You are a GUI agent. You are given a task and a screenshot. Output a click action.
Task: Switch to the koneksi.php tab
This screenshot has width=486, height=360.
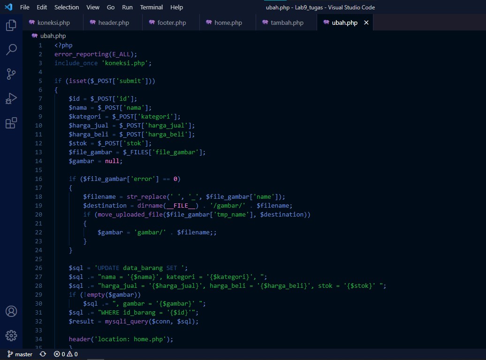[53, 22]
